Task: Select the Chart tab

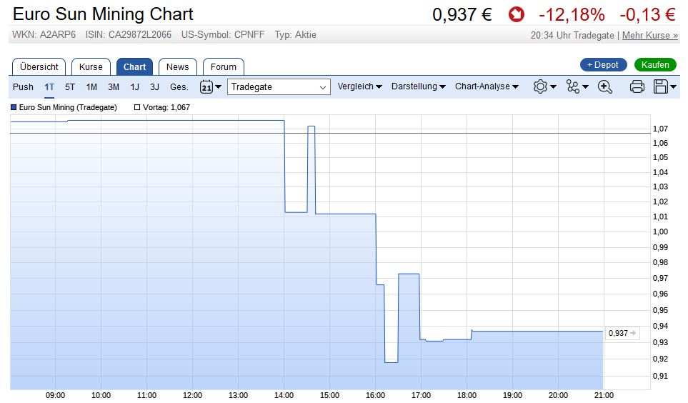Action: pos(134,67)
